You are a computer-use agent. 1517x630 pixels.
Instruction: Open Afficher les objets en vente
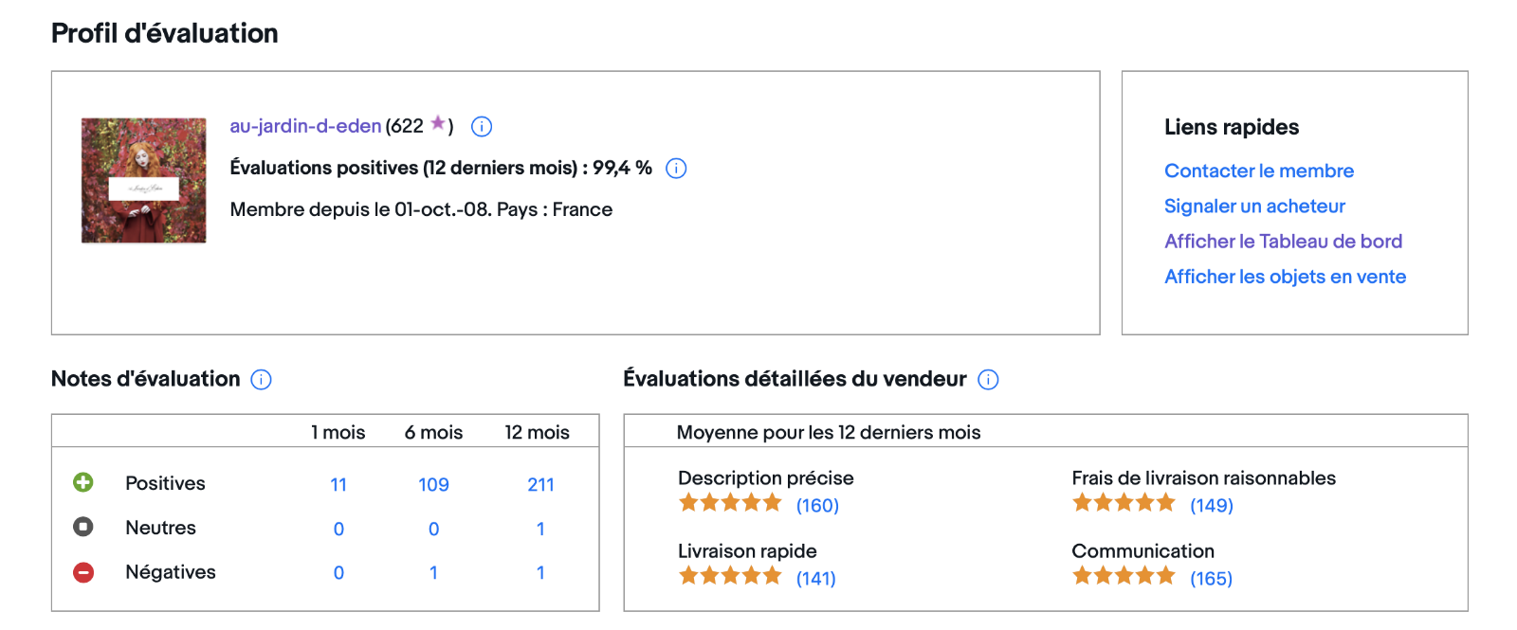(x=1285, y=277)
